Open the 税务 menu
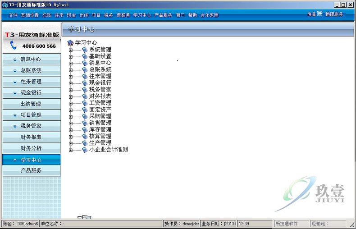Image resolution: width=356 pixels, height=229 pixels. coord(108,15)
